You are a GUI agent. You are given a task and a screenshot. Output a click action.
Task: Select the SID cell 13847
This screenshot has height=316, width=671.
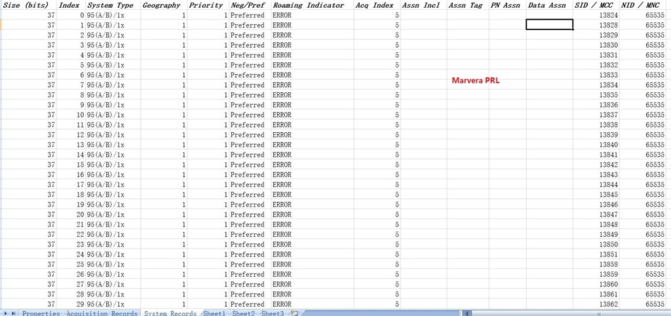(596, 215)
